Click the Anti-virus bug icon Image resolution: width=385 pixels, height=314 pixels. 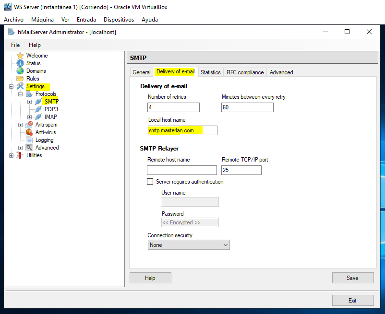point(29,132)
